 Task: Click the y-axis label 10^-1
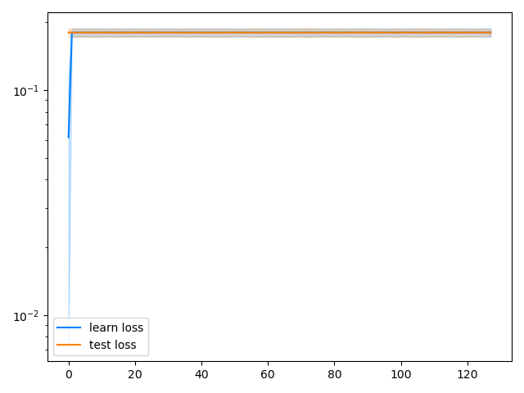pos(26,91)
